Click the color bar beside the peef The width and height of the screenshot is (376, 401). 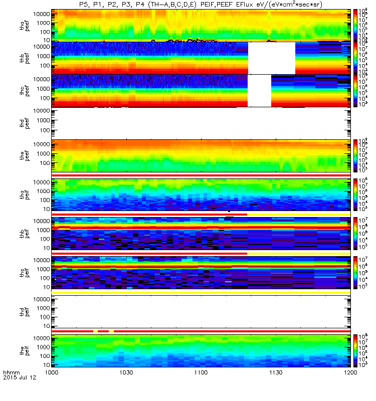pyautogui.click(x=355, y=156)
